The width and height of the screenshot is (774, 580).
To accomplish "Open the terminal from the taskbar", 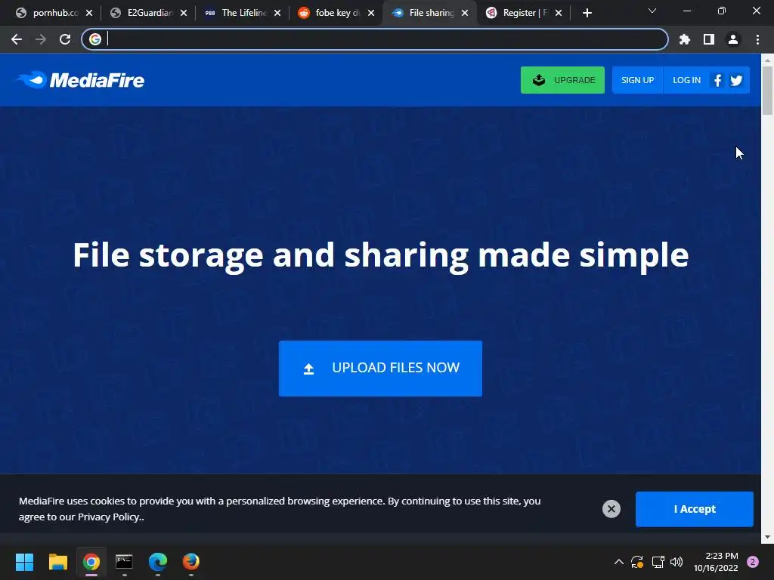I will [x=124, y=562].
